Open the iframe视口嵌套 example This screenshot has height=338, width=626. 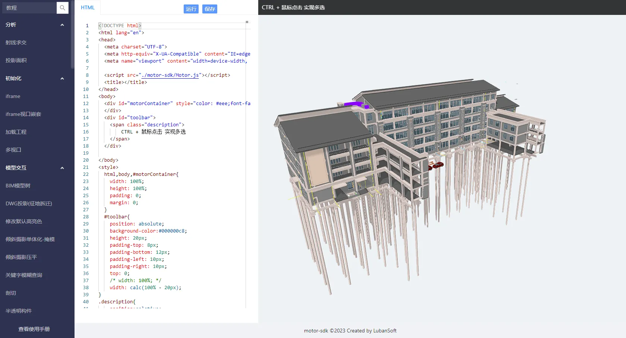(23, 114)
